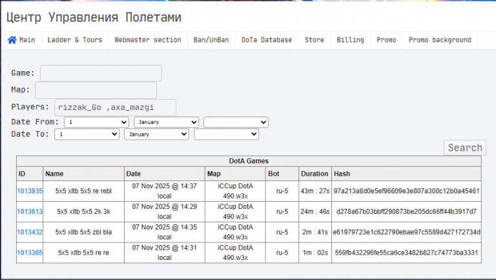Select game name '5x5 xltb 5x5 re rebl'

pyautogui.click(x=83, y=191)
